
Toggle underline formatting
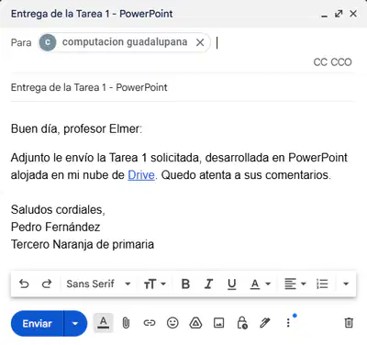click(x=232, y=284)
